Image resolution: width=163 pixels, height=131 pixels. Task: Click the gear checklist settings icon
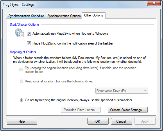19,33
